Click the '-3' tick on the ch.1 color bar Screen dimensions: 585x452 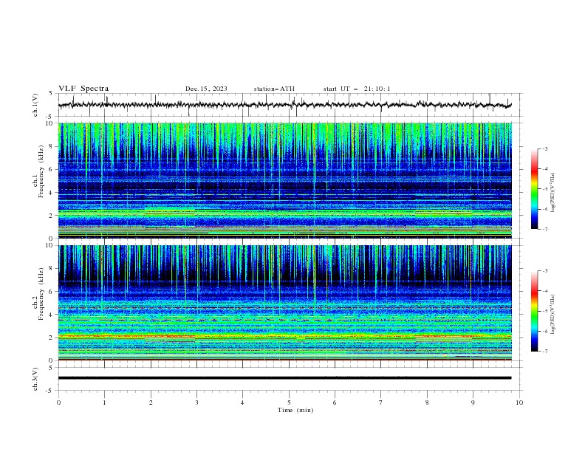(x=544, y=148)
